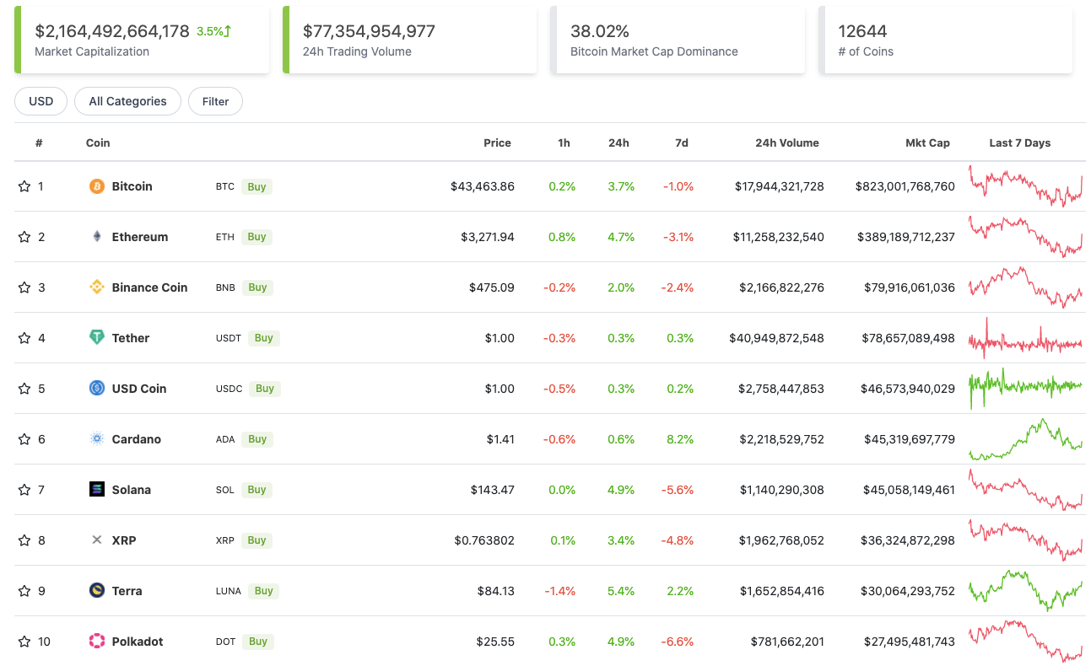Click the 24h Trading Volume stat card
Image resolution: width=1091 pixels, height=666 pixels.
(409, 40)
